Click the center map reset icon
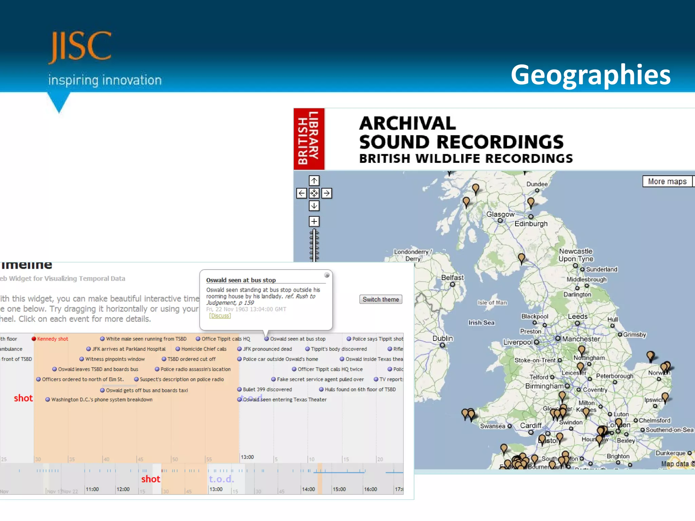Image resolution: width=695 pixels, height=521 pixels. (314, 193)
